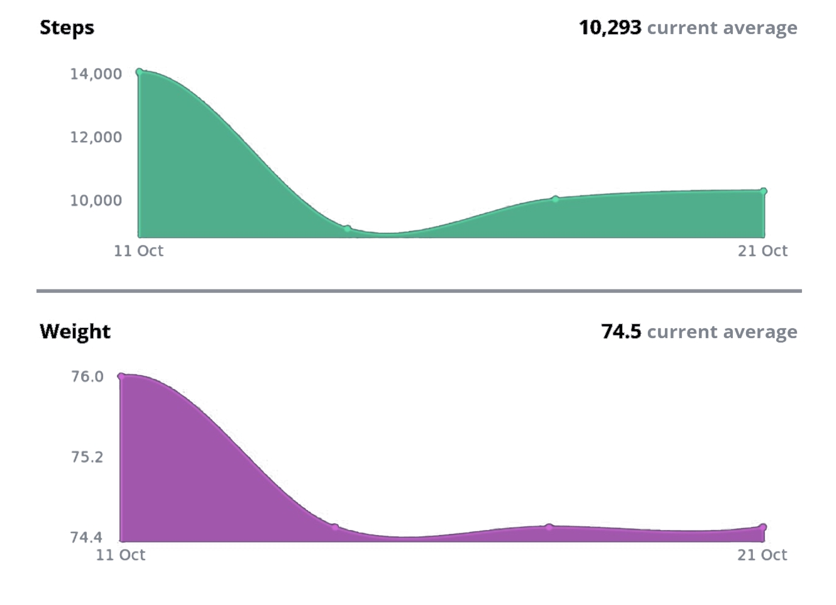
Task: Select the second Weight chart data point
Action: 335,528
